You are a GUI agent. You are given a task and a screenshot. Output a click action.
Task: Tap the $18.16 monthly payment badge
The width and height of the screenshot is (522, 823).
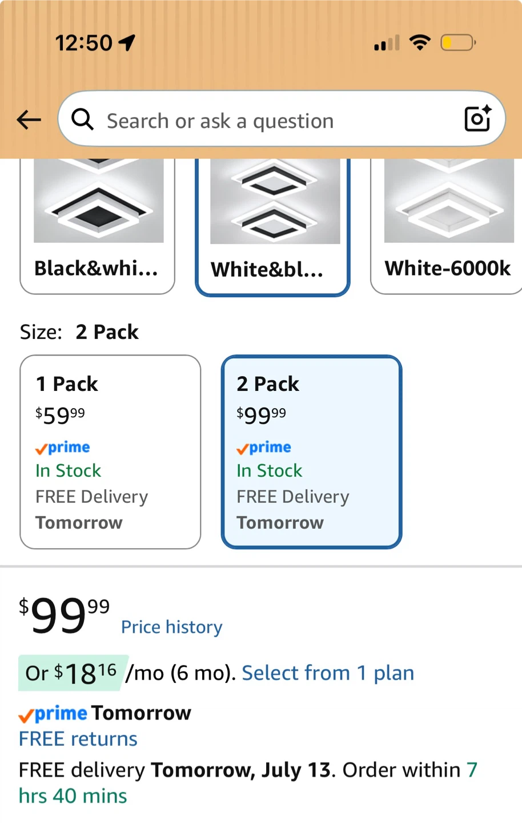point(73,673)
